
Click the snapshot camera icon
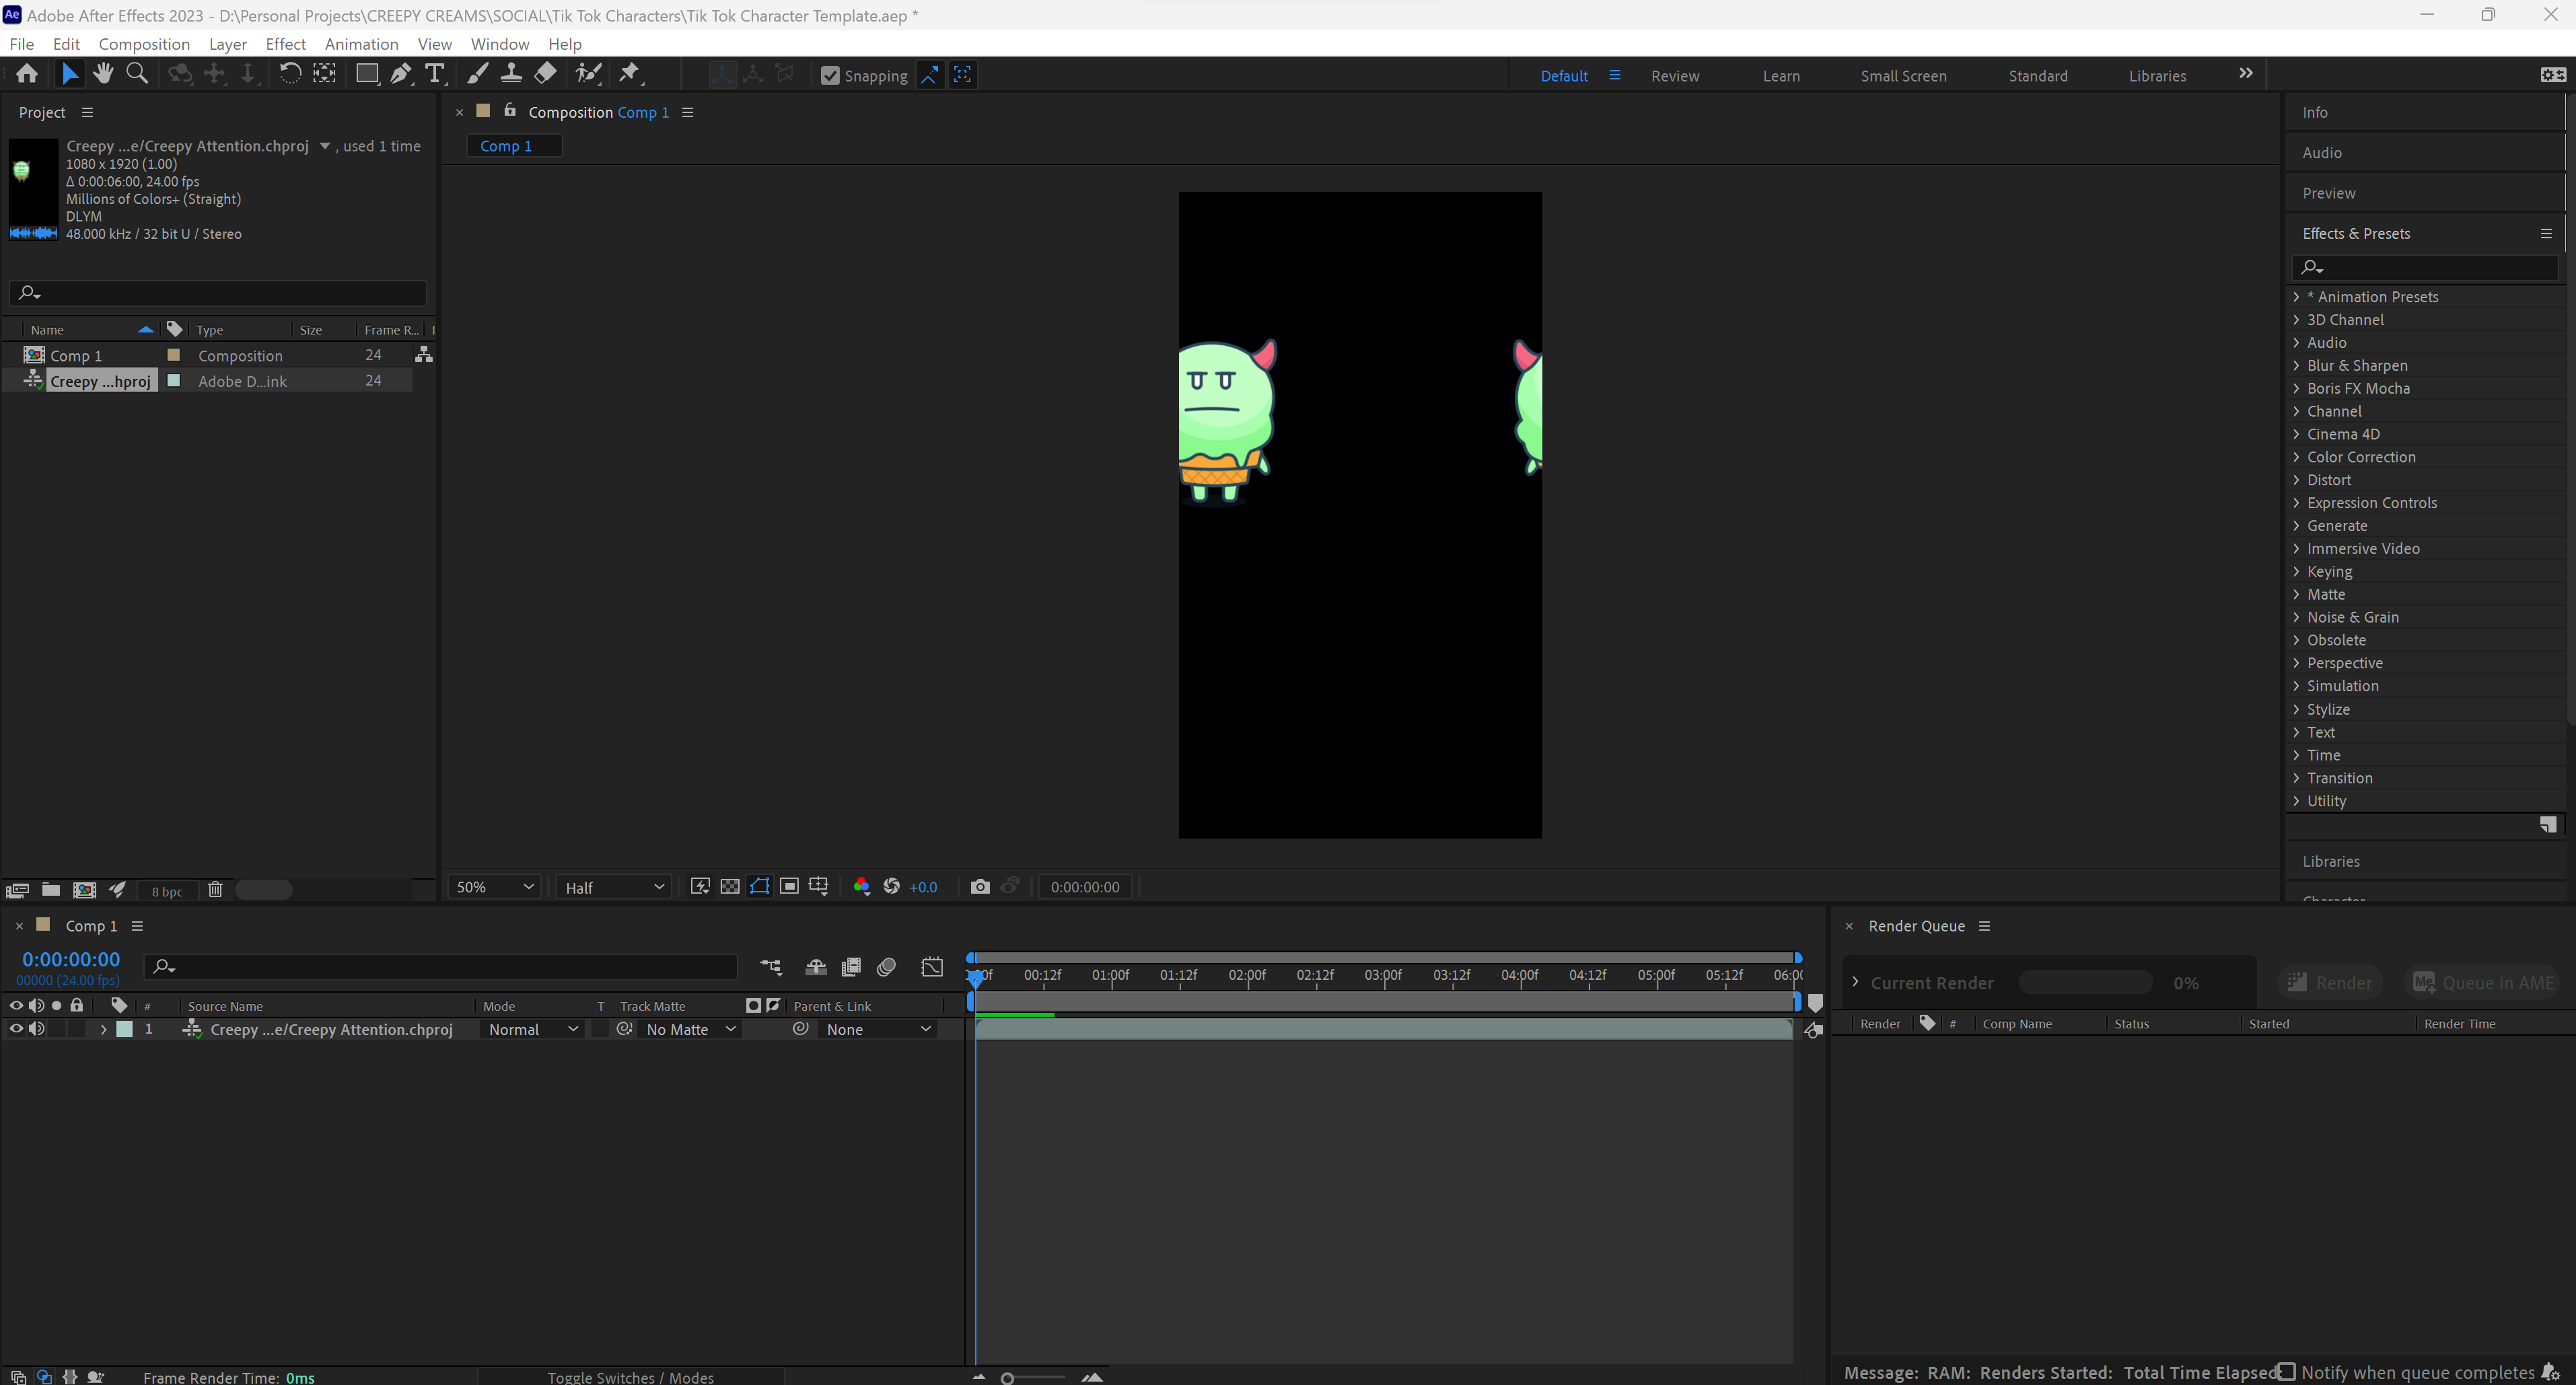[979, 887]
